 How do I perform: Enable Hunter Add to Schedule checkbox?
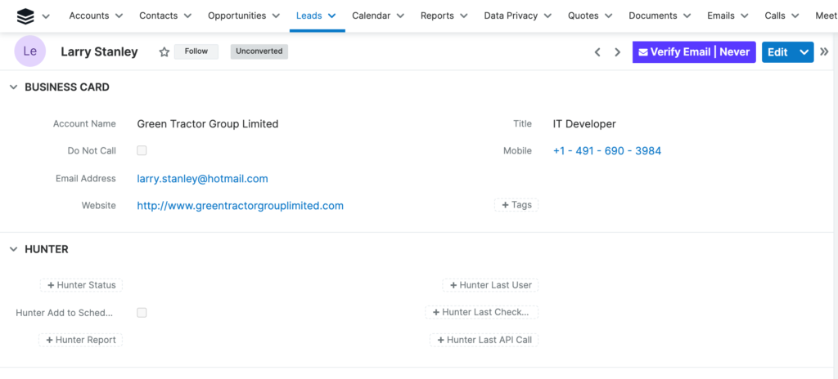pos(142,312)
